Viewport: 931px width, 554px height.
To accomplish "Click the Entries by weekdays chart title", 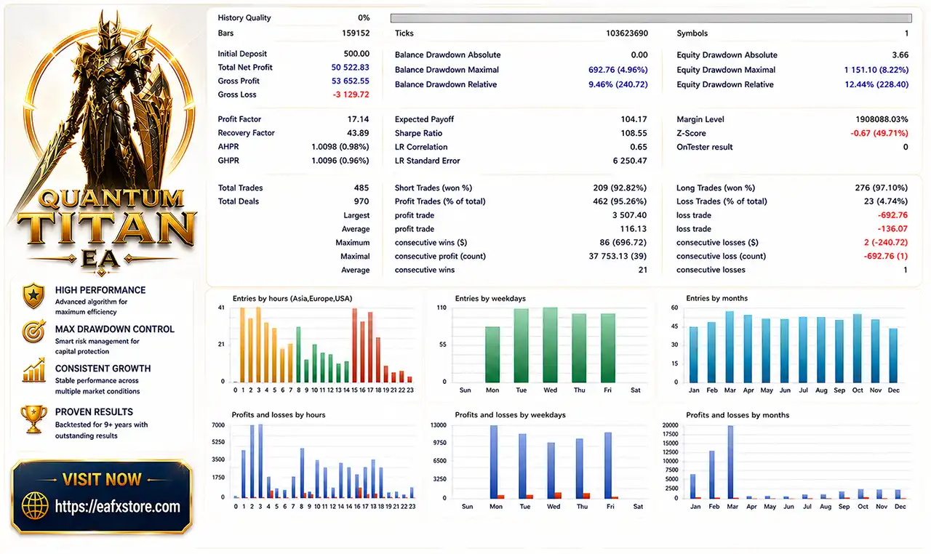I will (x=490, y=299).
